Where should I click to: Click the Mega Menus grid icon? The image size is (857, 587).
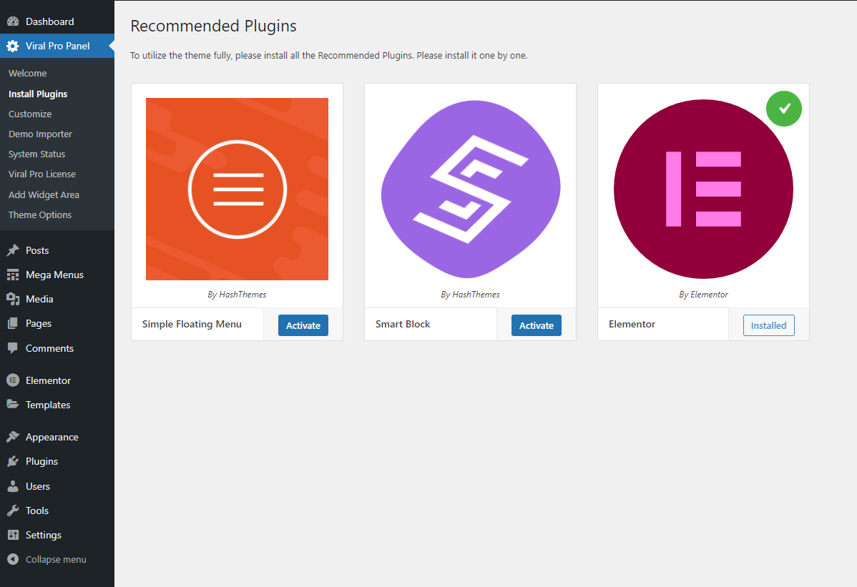click(13, 275)
